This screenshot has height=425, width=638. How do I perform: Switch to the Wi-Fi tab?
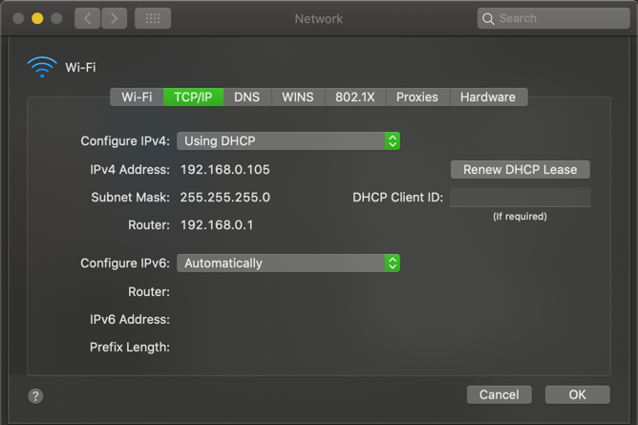[x=137, y=96]
